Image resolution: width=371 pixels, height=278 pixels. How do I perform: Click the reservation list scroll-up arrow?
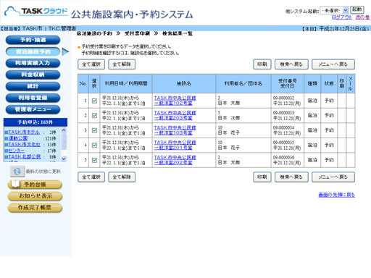(x=64, y=130)
